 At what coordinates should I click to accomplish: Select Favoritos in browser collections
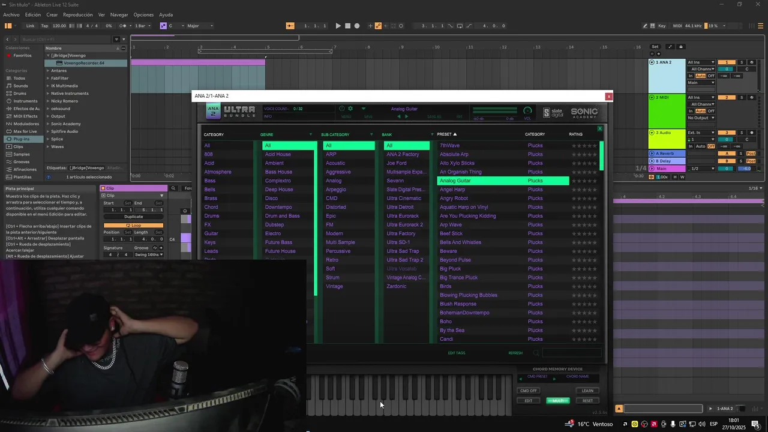[22, 55]
